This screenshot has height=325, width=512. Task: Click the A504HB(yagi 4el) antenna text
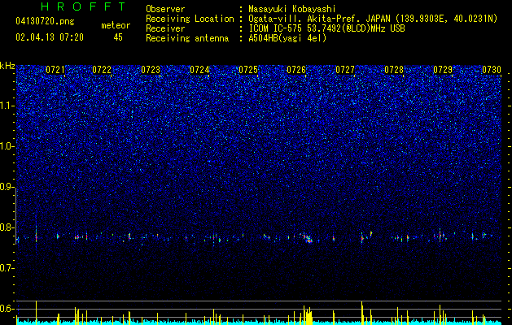[287, 38]
